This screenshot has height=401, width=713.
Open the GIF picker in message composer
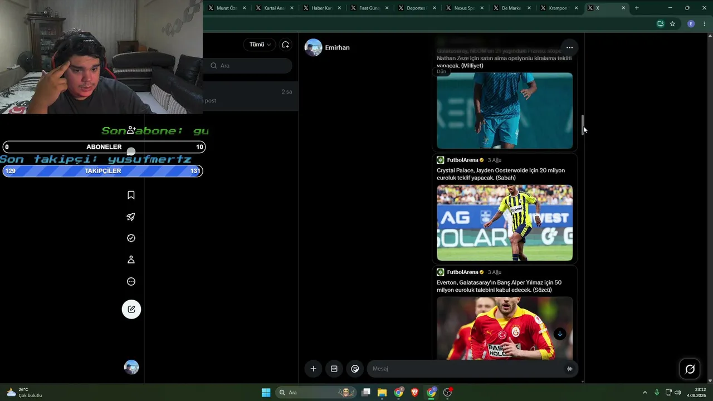click(x=334, y=369)
